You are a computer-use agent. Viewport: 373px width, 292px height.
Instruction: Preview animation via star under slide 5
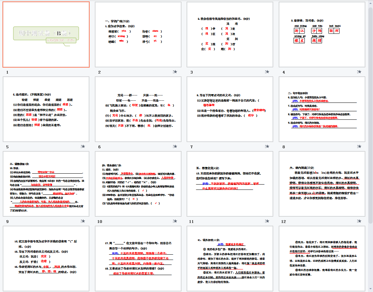click(83, 147)
